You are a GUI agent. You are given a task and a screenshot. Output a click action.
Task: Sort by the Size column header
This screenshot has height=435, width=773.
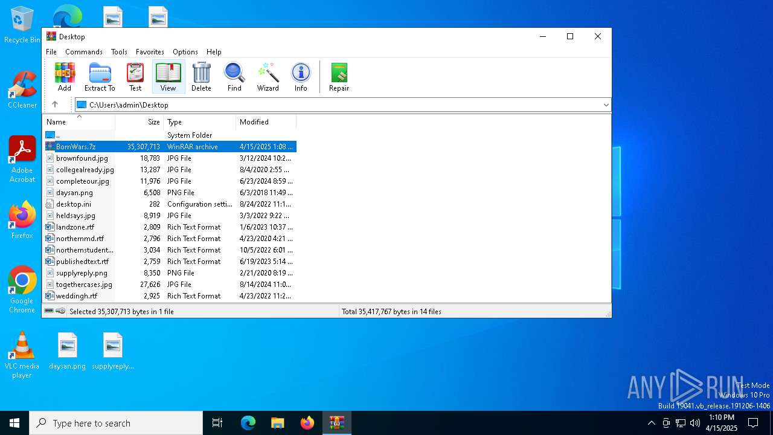140,122
